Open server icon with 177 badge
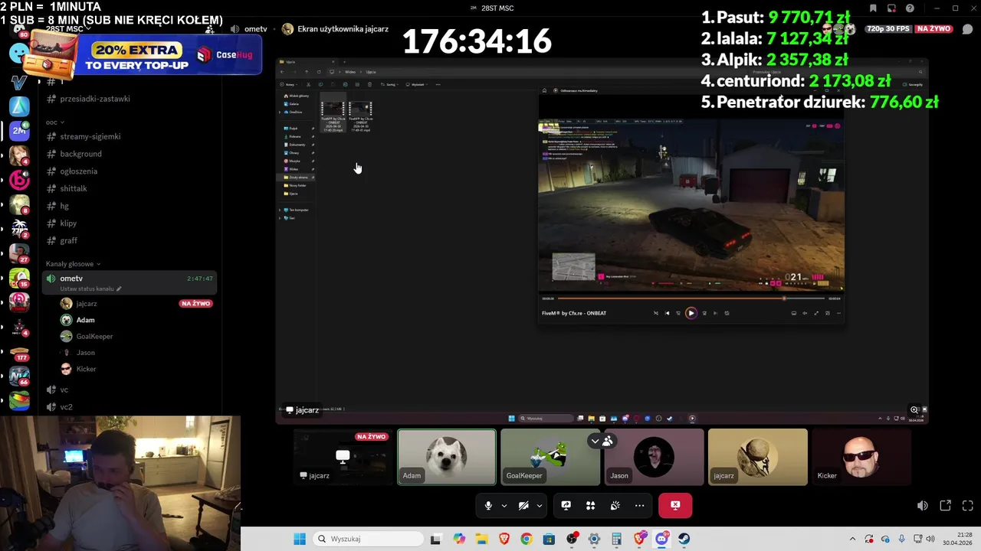This screenshot has width=981, height=551. coord(19,351)
